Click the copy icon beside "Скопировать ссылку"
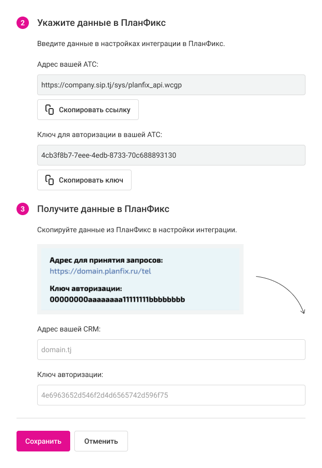This screenshot has height=468, width=322. pyautogui.click(x=50, y=110)
